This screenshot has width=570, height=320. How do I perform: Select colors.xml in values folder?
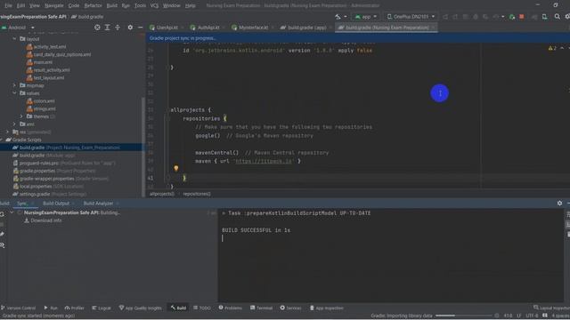pyautogui.click(x=44, y=100)
